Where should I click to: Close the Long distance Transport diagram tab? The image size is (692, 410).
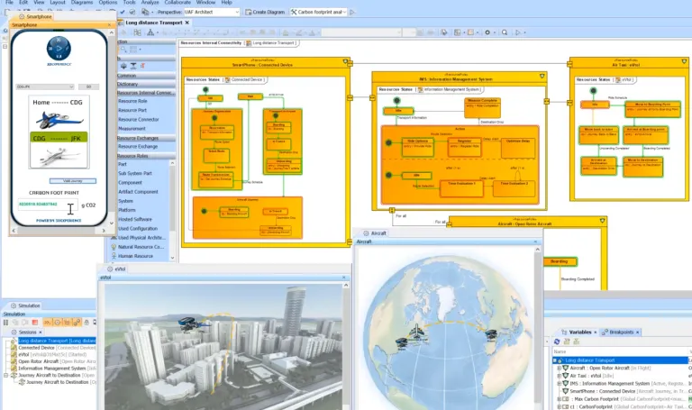[x=187, y=23]
